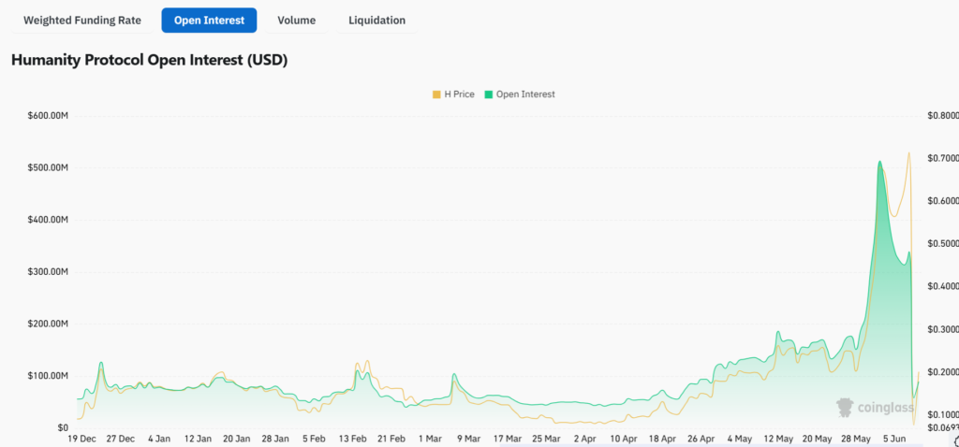
Task: Click the $100.00M y-axis label
Action: tap(48, 376)
